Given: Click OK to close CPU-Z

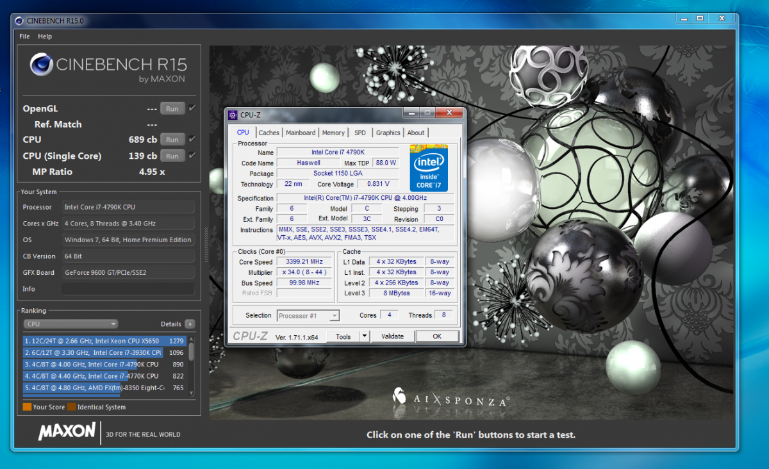Looking at the screenshot, I should pos(437,336).
